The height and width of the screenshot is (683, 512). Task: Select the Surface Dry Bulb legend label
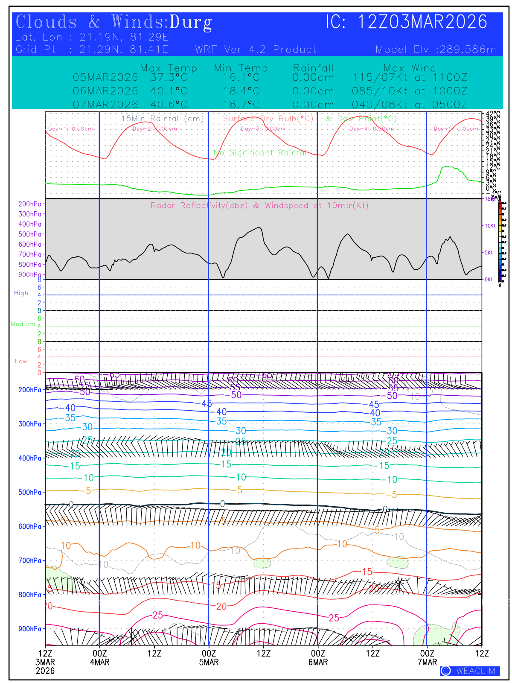pos(268,118)
